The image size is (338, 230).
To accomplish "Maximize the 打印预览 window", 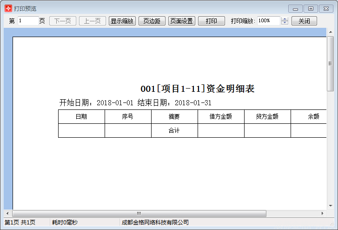I will (x=311, y=8).
